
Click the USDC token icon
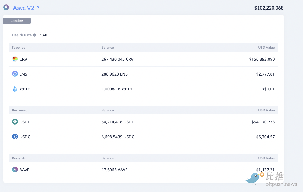tap(15, 137)
